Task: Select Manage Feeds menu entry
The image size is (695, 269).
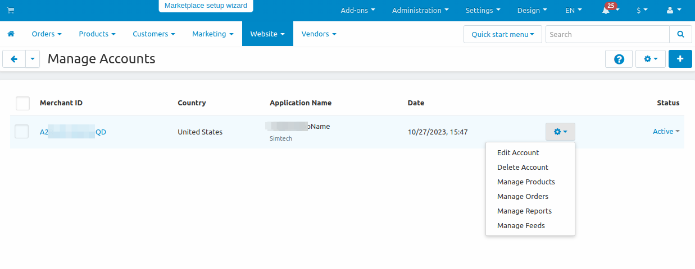Action: tap(521, 226)
